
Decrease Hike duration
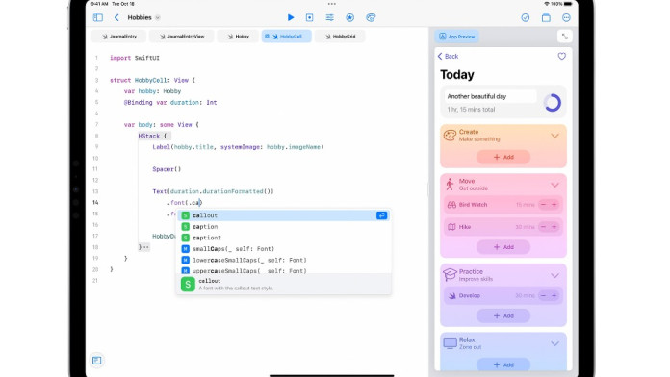pyautogui.click(x=543, y=227)
